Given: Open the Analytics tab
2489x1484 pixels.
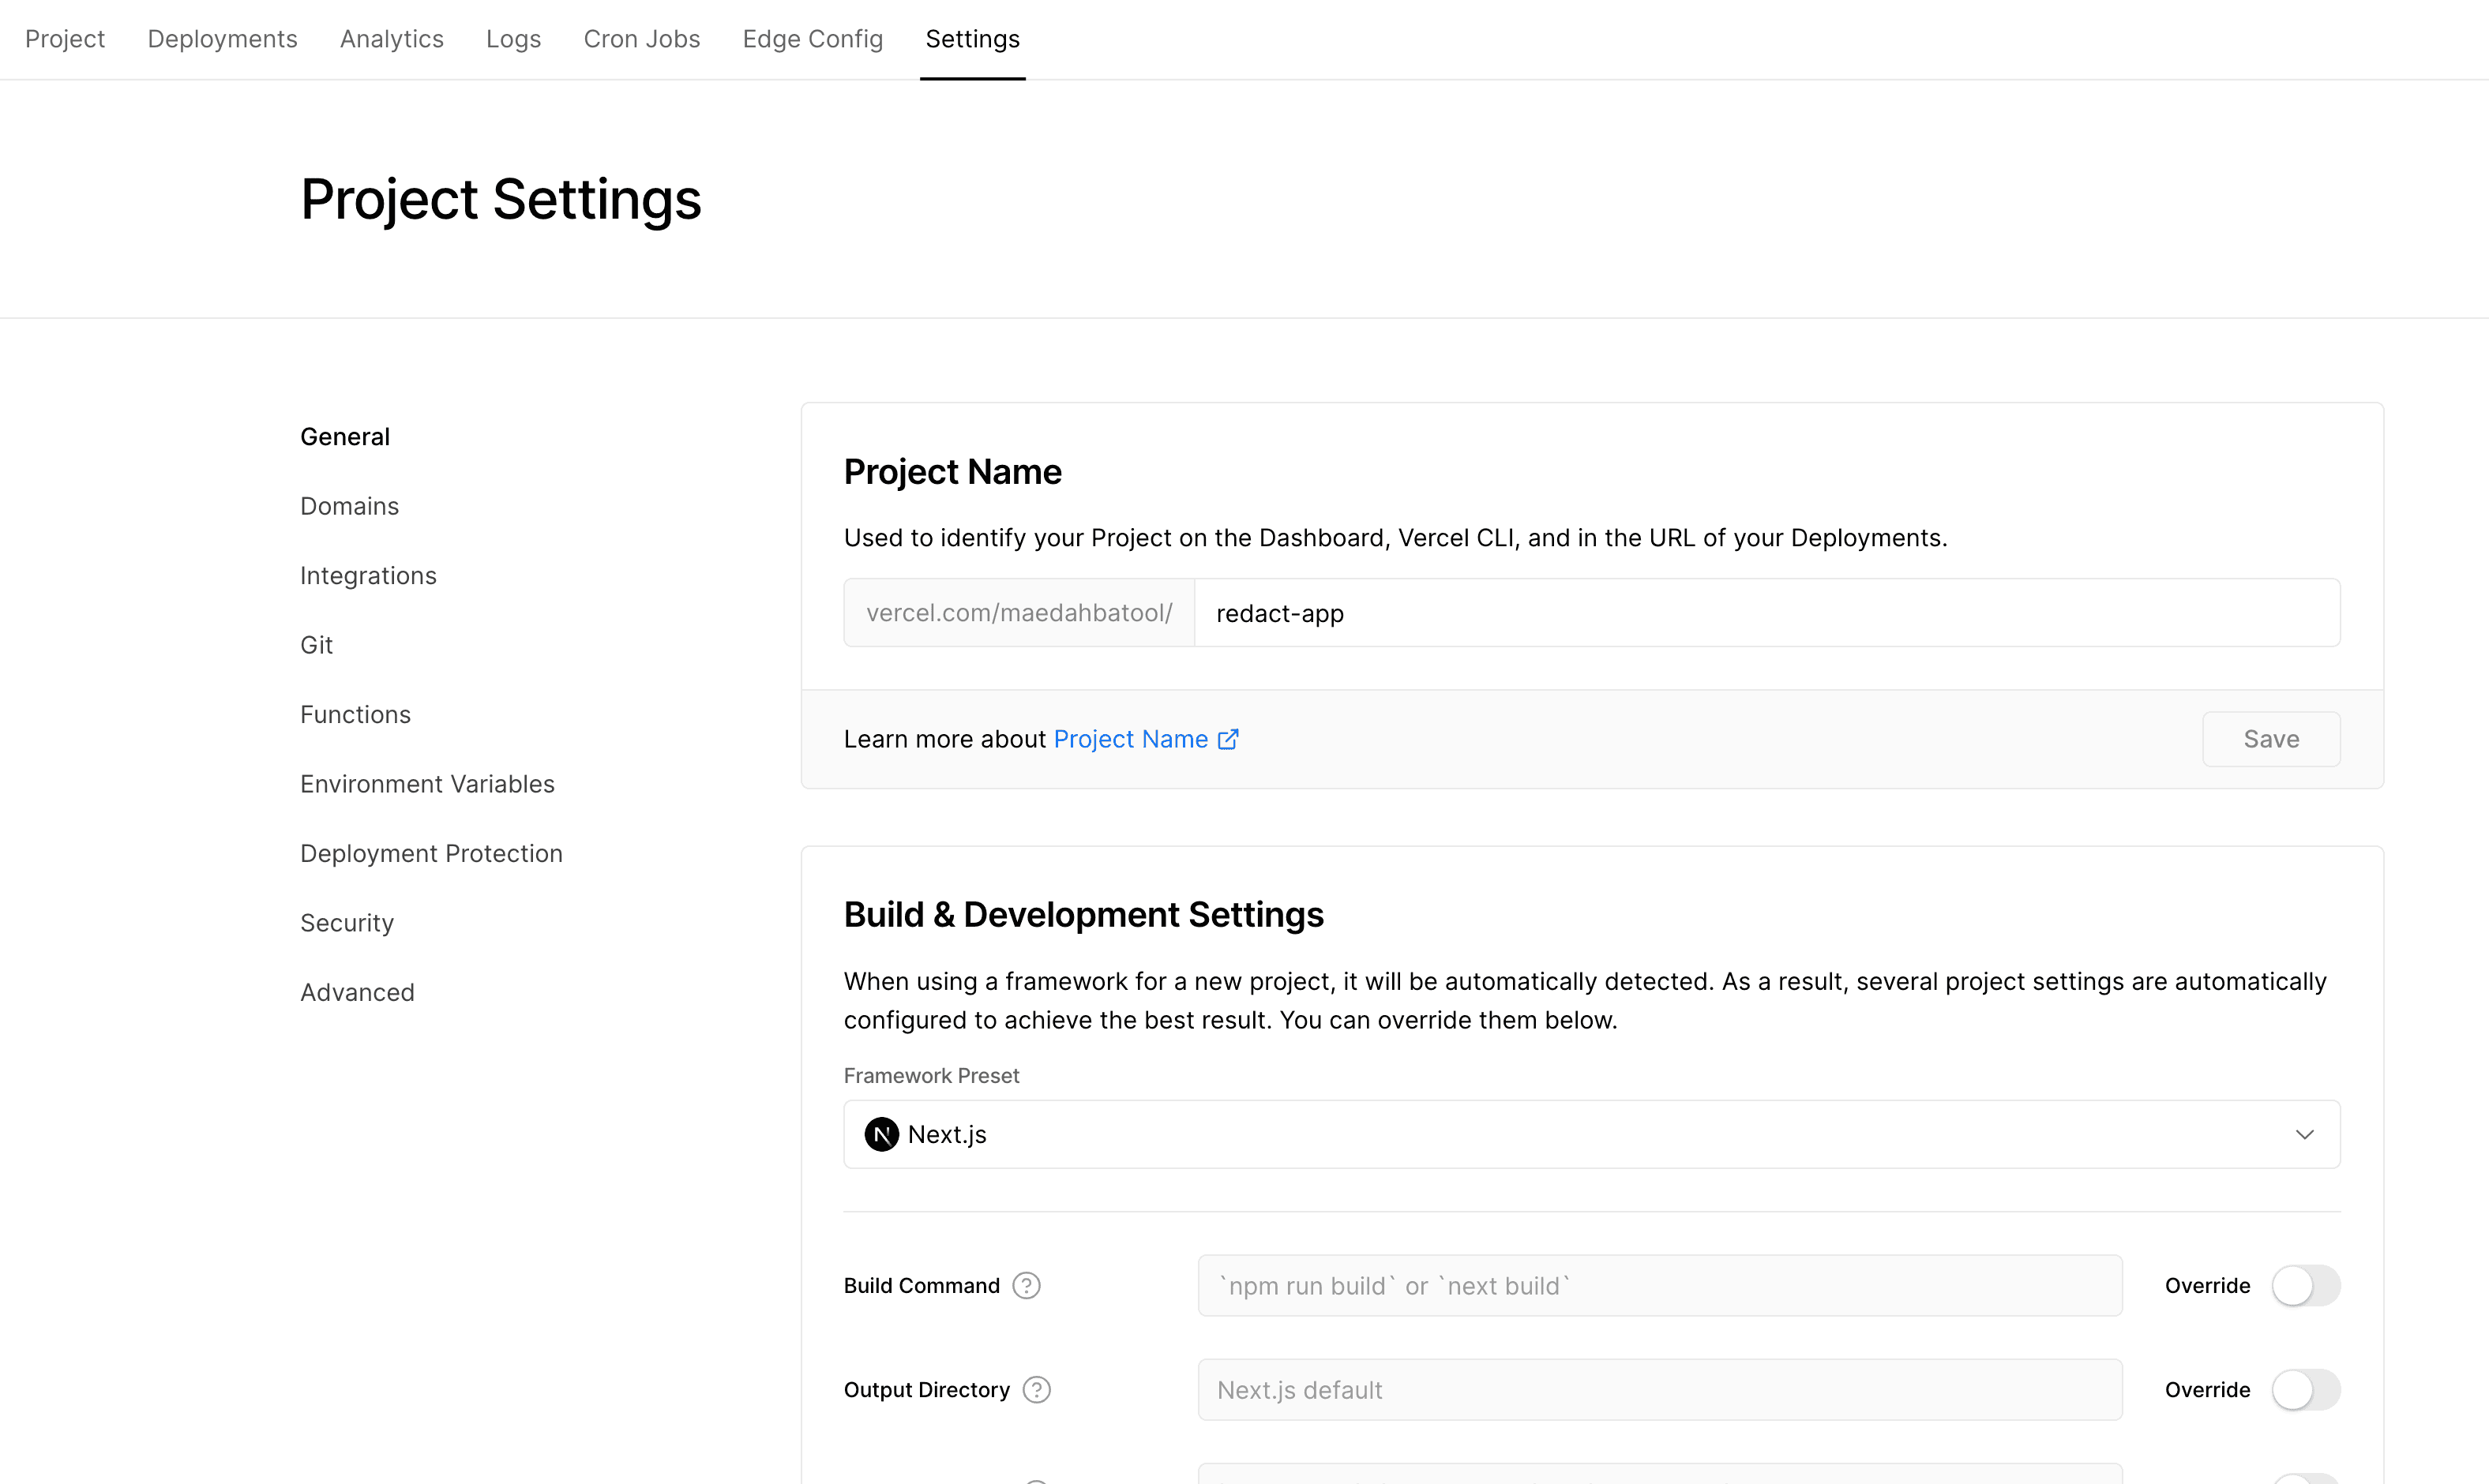Looking at the screenshot, I should 391,39.
